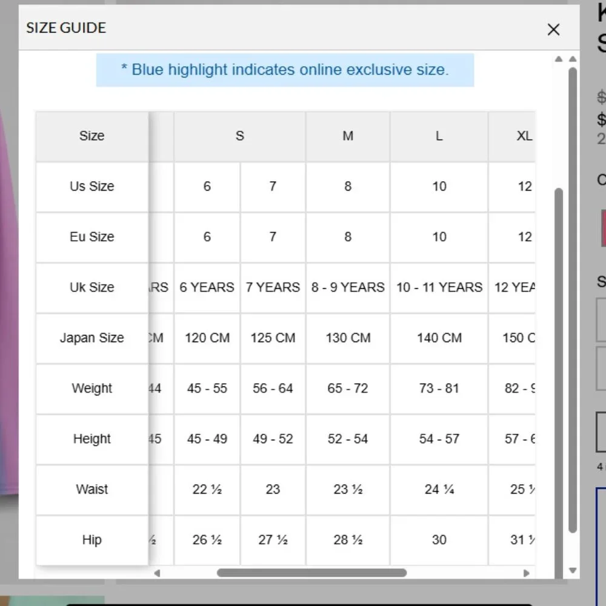This screenshot has height=606, width=606.
Task: Select the '30' hip cell
Action: pos(439,540)
